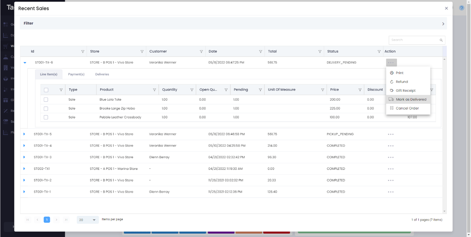Click the filter icon in Status column
This screenshot has height=237, width=471.
tap(379, 51)
